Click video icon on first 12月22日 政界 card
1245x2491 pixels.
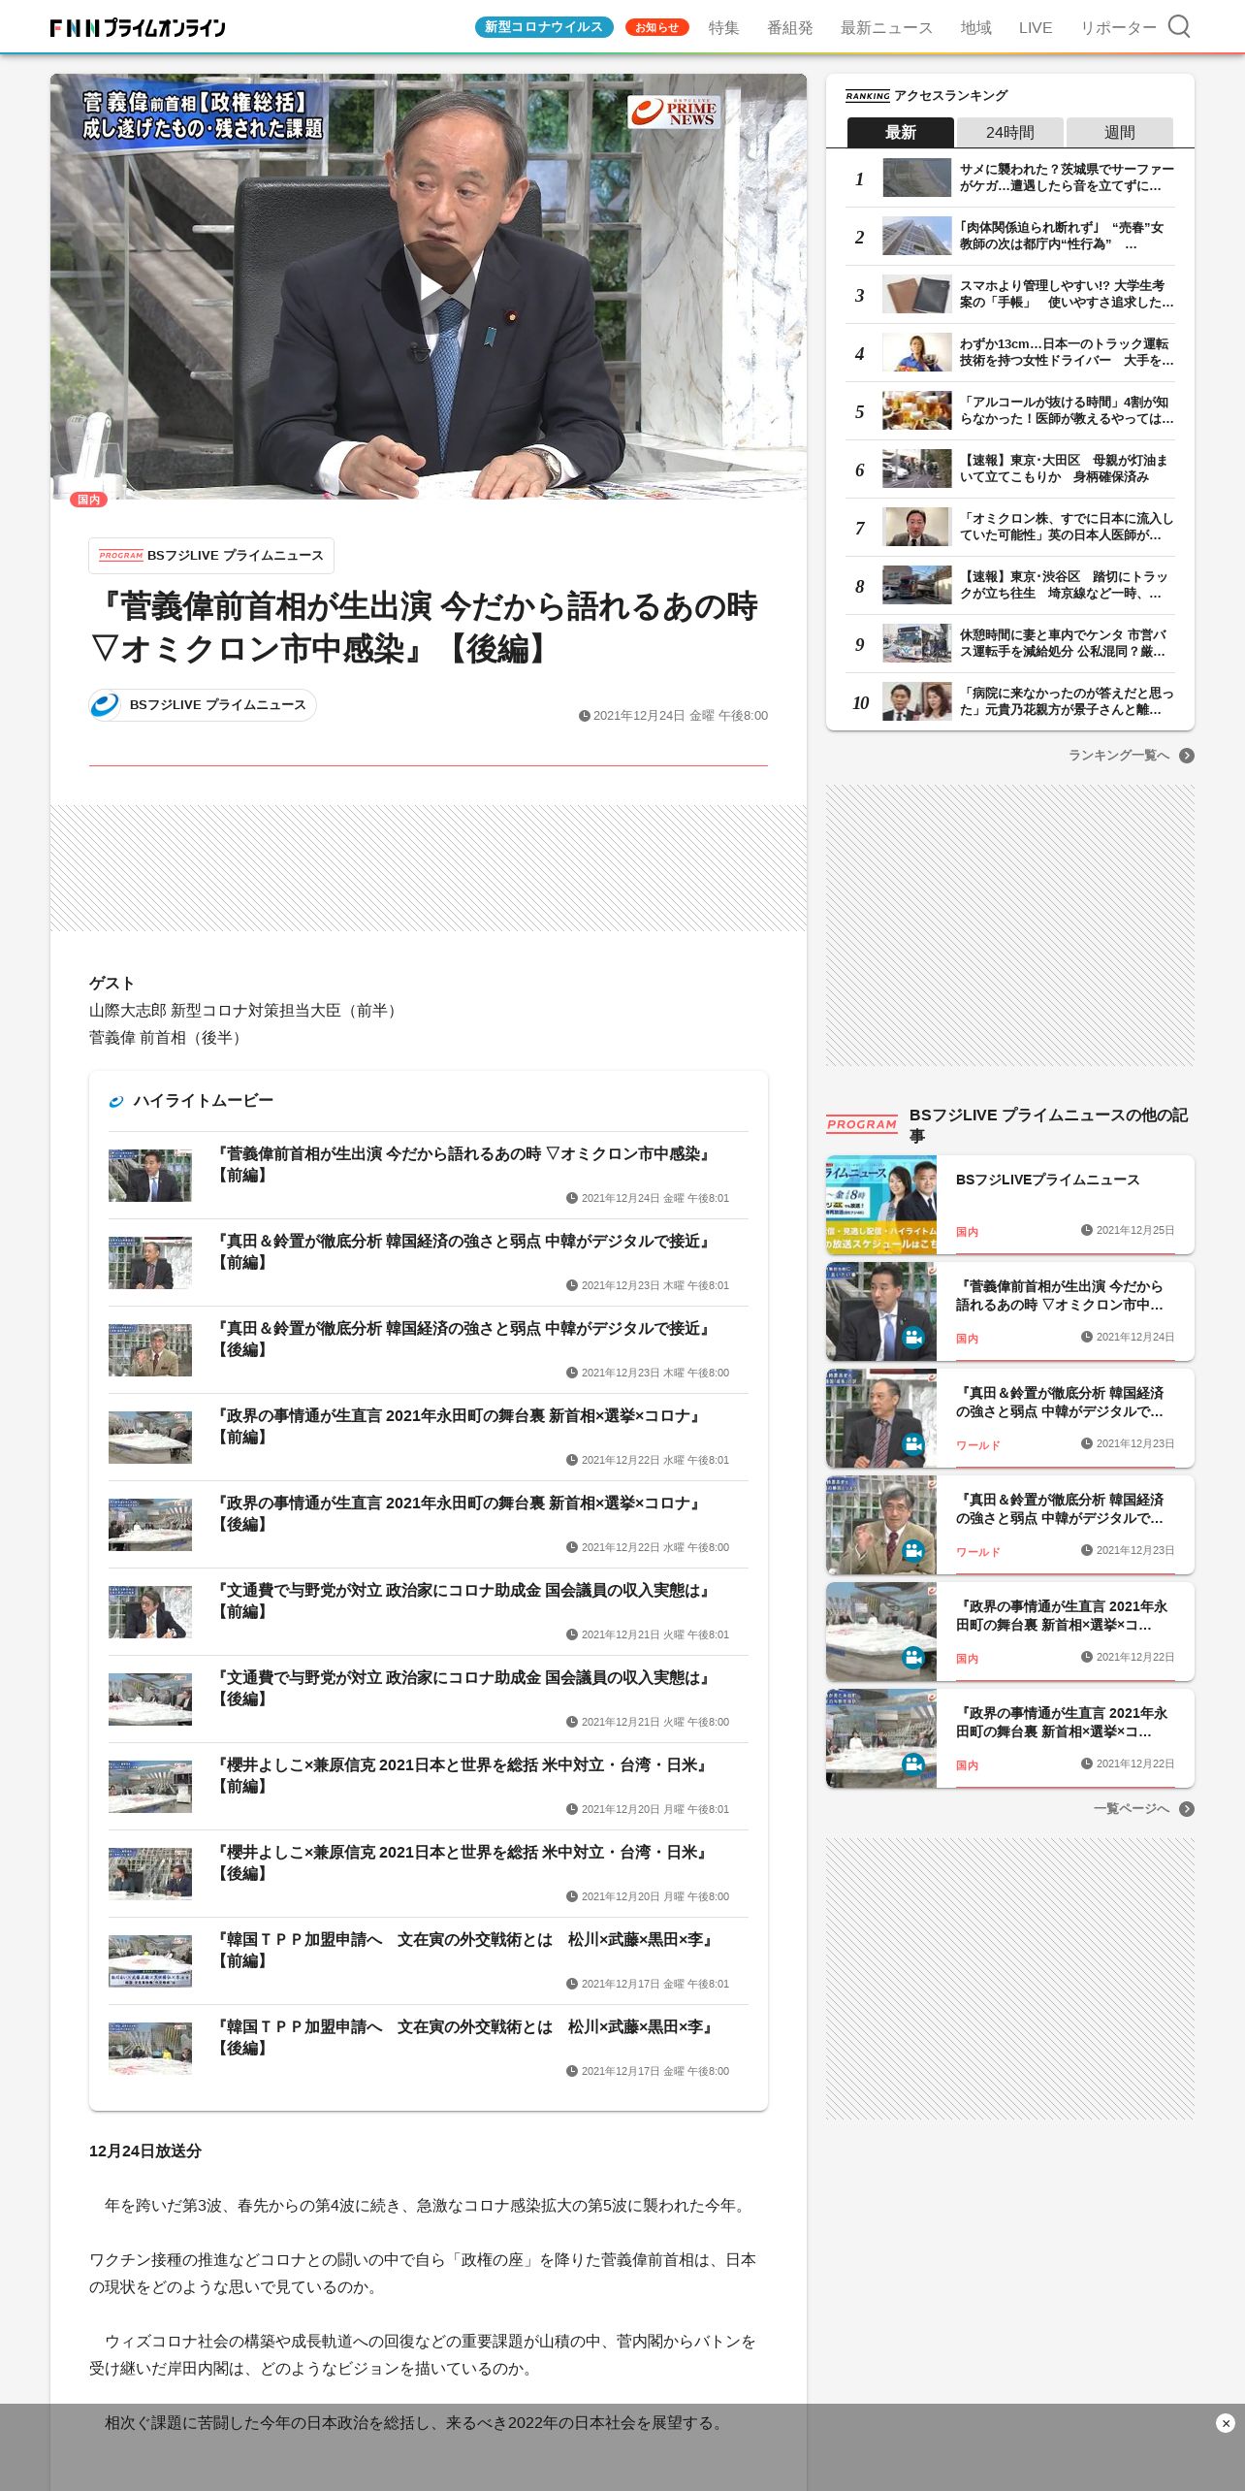point(913,1658)
